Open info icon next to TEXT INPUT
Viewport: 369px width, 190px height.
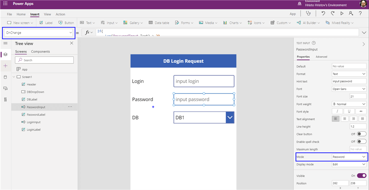[313, 43]
